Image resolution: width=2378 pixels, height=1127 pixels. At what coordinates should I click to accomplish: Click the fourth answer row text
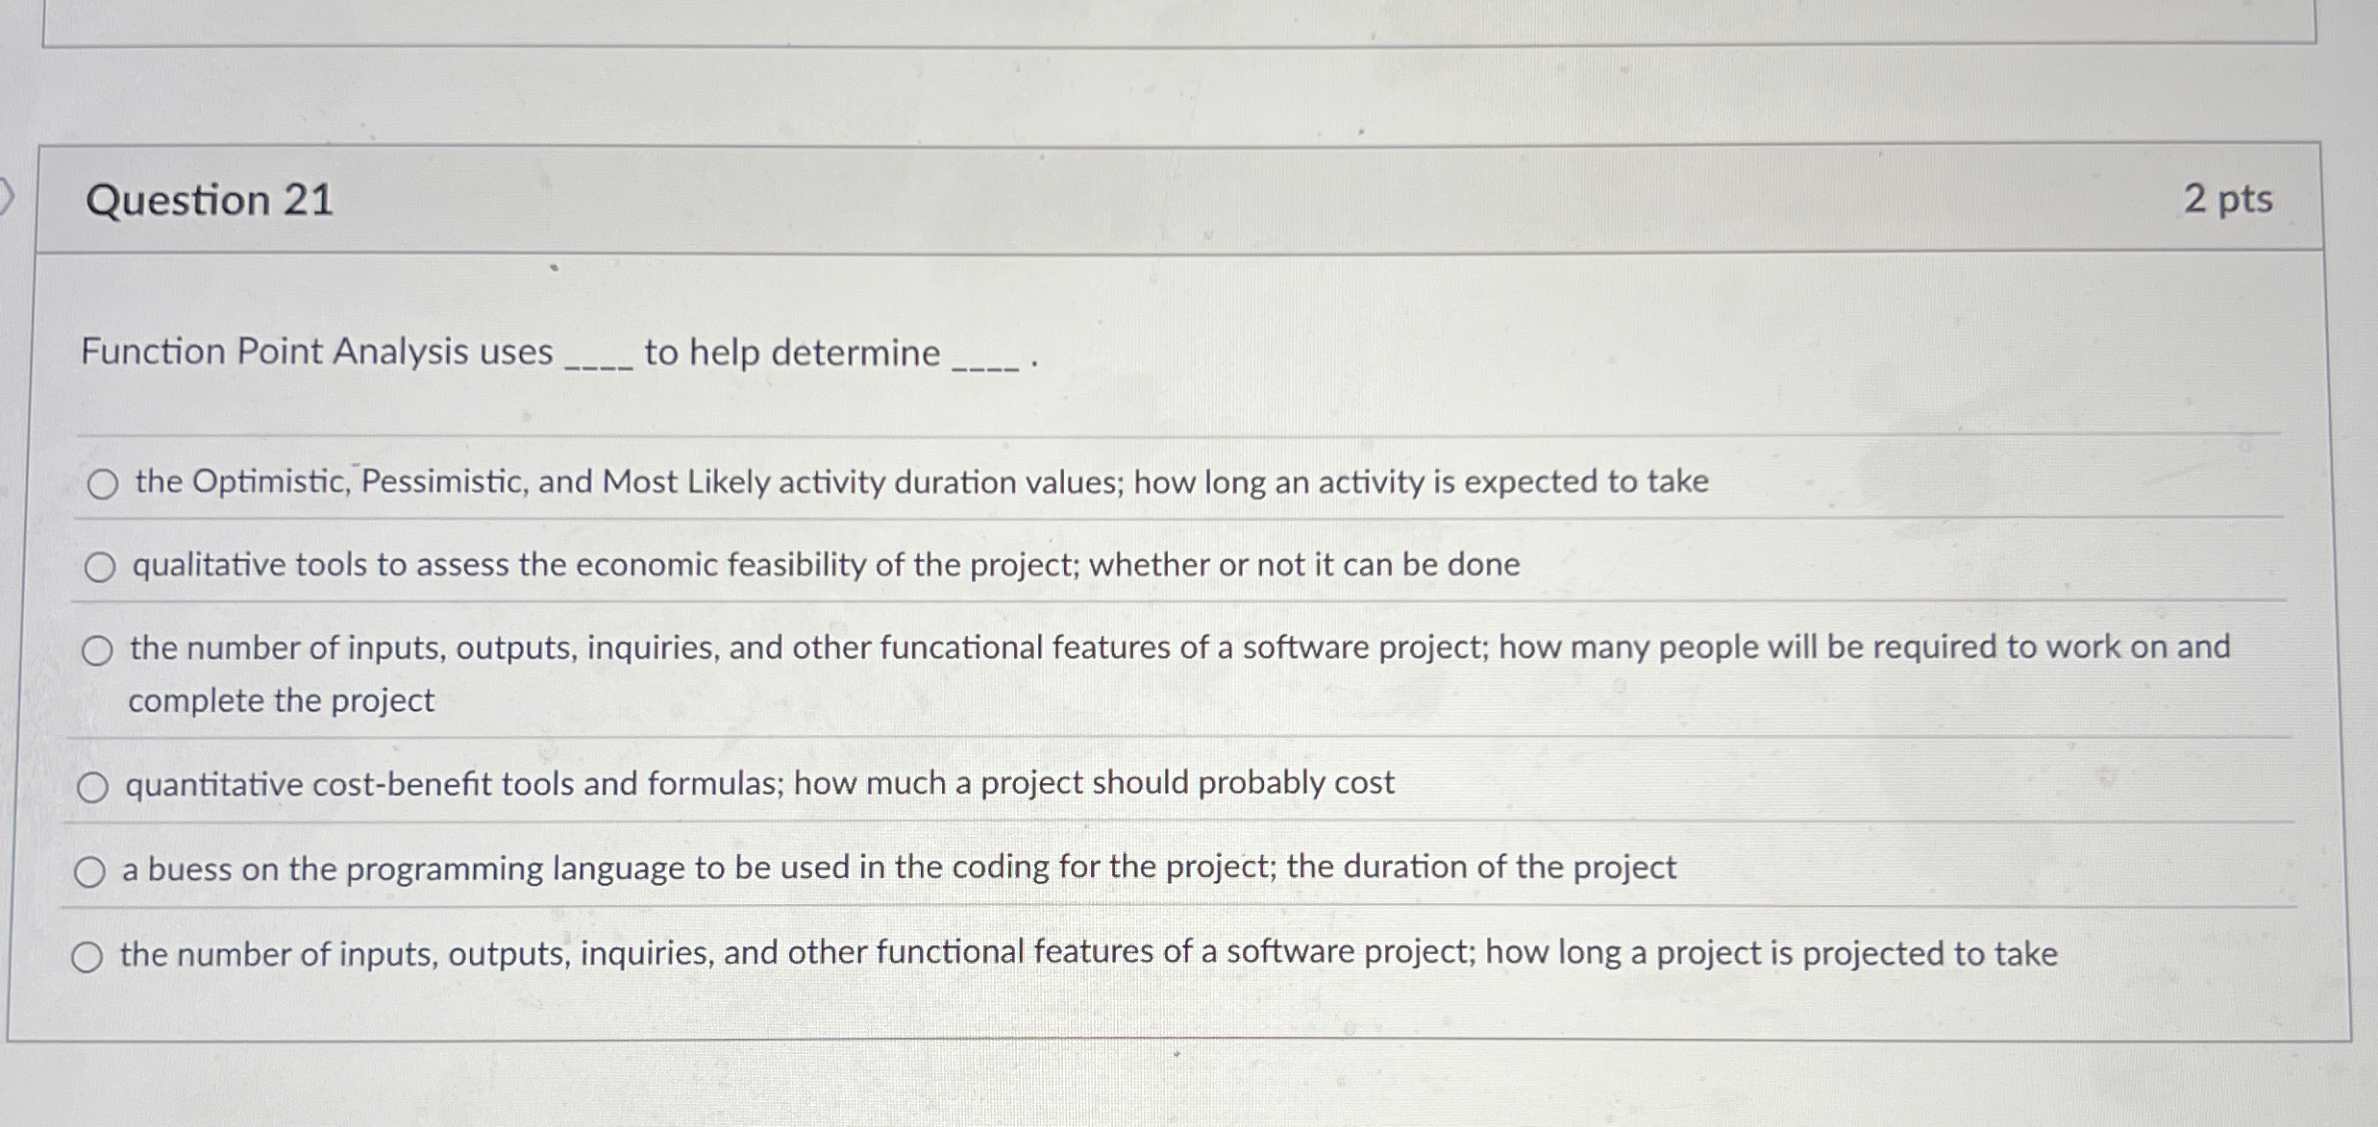click(x=759, y=783)
